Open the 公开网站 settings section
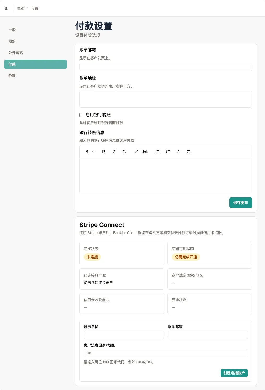This screenshot has width=265, height=390. (x=35, y=53)
